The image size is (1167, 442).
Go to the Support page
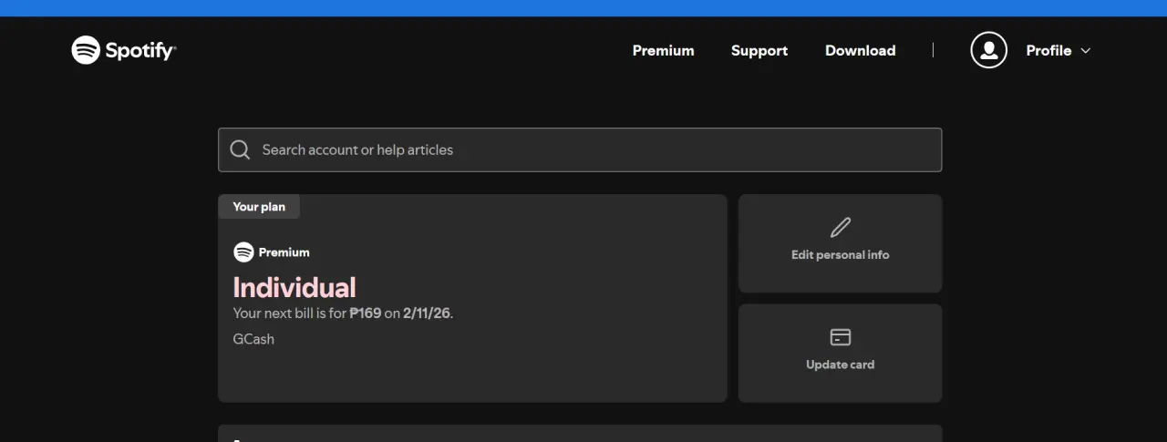pyautogui.click(x=759, y=50)
